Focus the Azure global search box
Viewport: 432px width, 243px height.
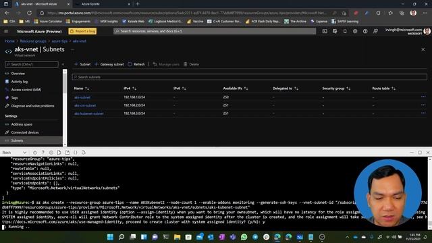[215, 31]
